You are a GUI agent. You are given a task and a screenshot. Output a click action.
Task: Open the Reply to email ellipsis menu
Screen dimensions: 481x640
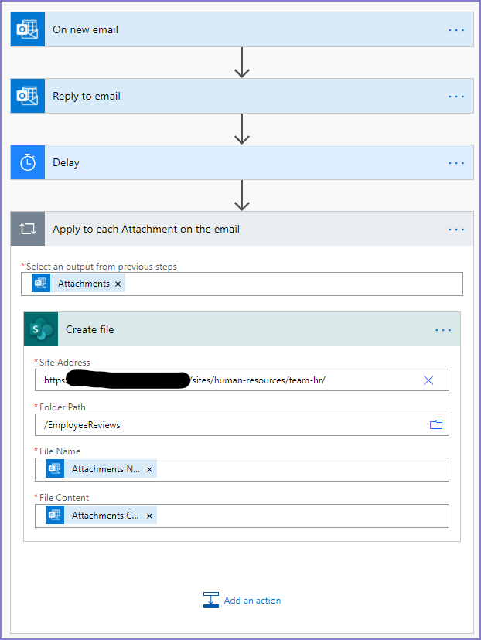point(456,97)
